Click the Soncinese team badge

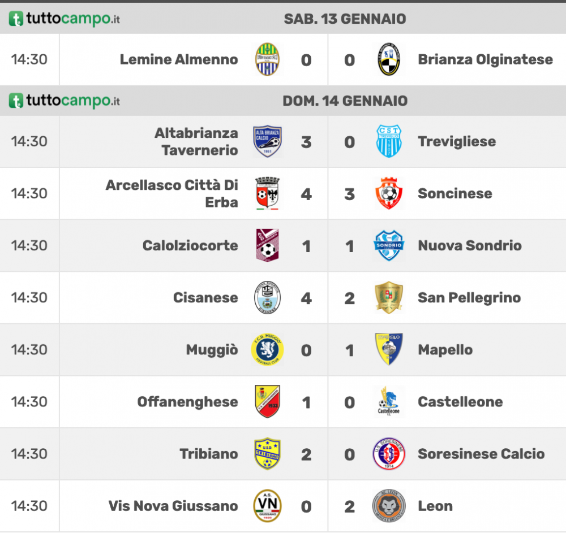(x=389, y=193)
